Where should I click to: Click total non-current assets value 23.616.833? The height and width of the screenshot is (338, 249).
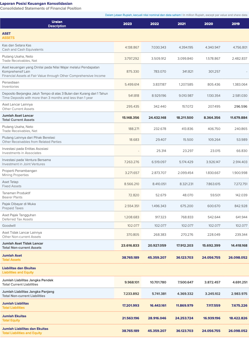click(130, 245)
